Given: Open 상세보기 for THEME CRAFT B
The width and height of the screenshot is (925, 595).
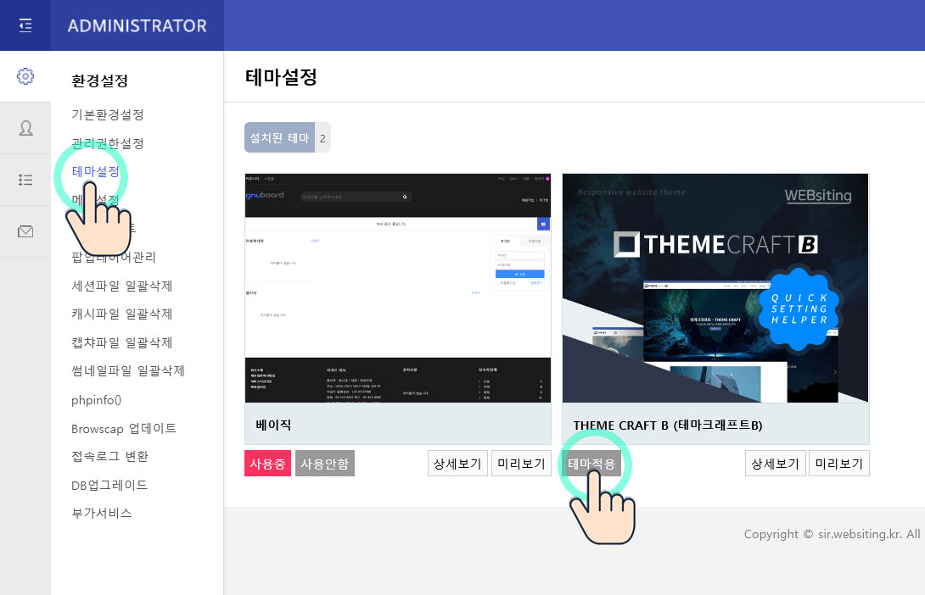Looking at the screenshot, I should (x=775, y=464).
